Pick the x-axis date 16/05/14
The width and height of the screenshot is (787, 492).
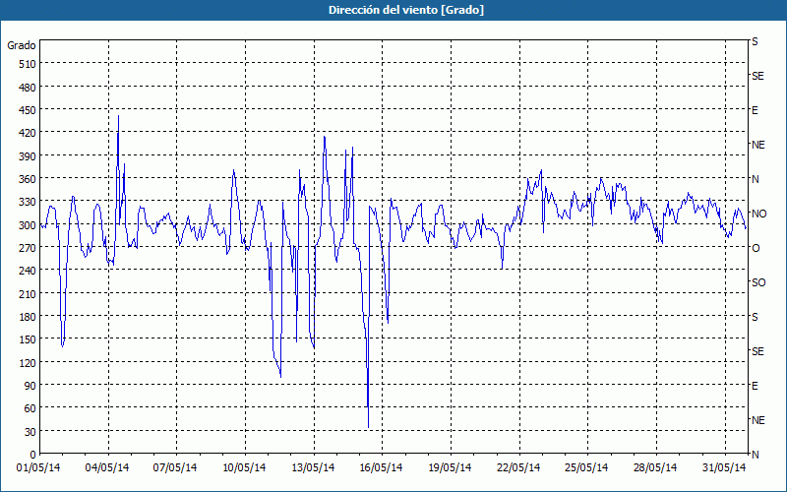point(381,468)
